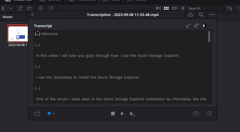Toggle the media pool panel layout icon
Viewport: 240px width, 132px height.
pyautogui.click(x=4, y=8)
